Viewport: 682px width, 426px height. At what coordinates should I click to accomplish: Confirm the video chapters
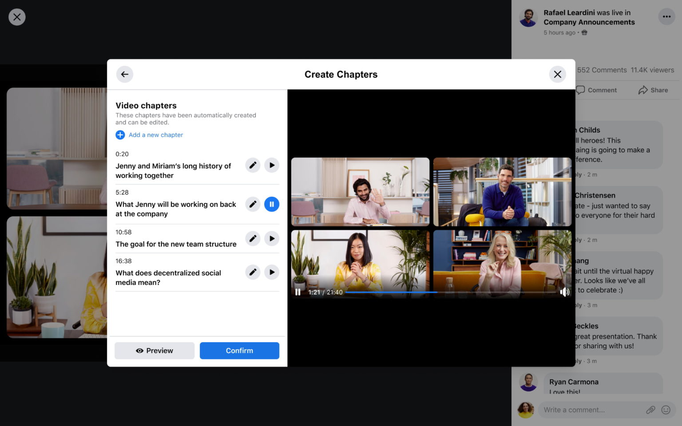(x=239, y=351)
